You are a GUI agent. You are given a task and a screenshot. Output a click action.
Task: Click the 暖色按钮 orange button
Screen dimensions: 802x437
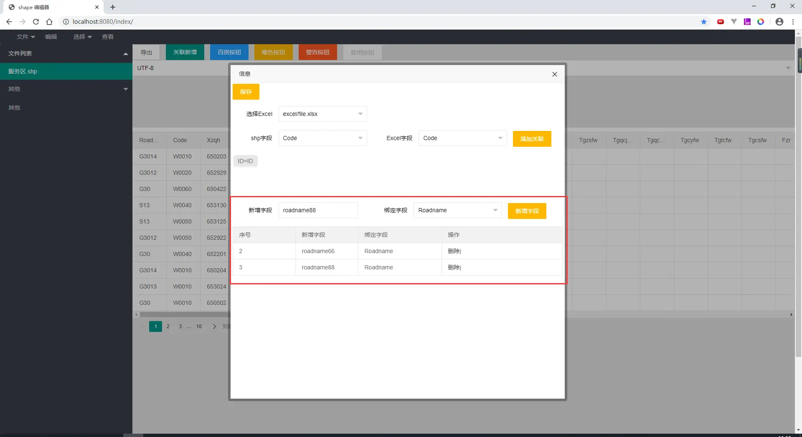(274, 52)
